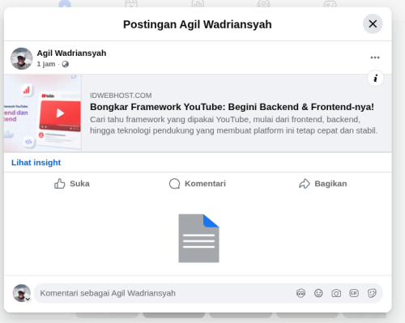Open the emoji picker in comment box
Screen dimensions: 405x323
click(x=318, y=293)
